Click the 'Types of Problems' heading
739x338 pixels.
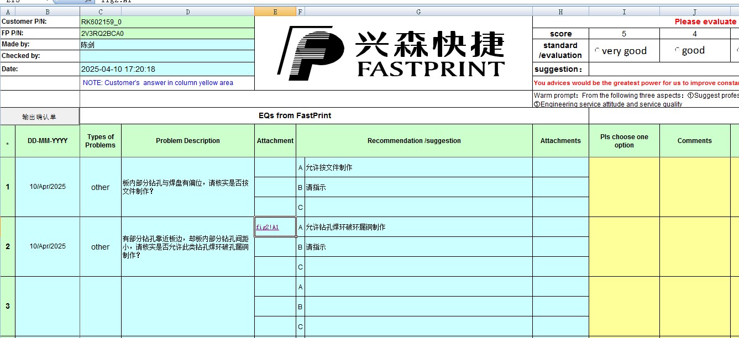coord(101,141)
